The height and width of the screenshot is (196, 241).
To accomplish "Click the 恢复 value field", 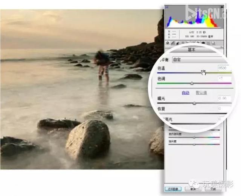I will [224, 109].
